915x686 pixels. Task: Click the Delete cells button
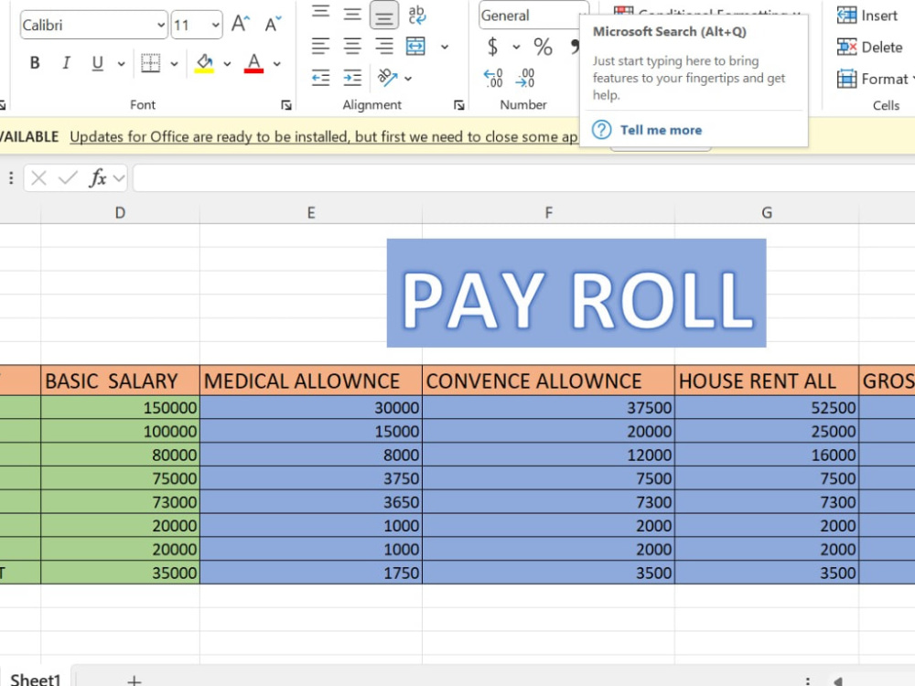(x=869, y=47)
